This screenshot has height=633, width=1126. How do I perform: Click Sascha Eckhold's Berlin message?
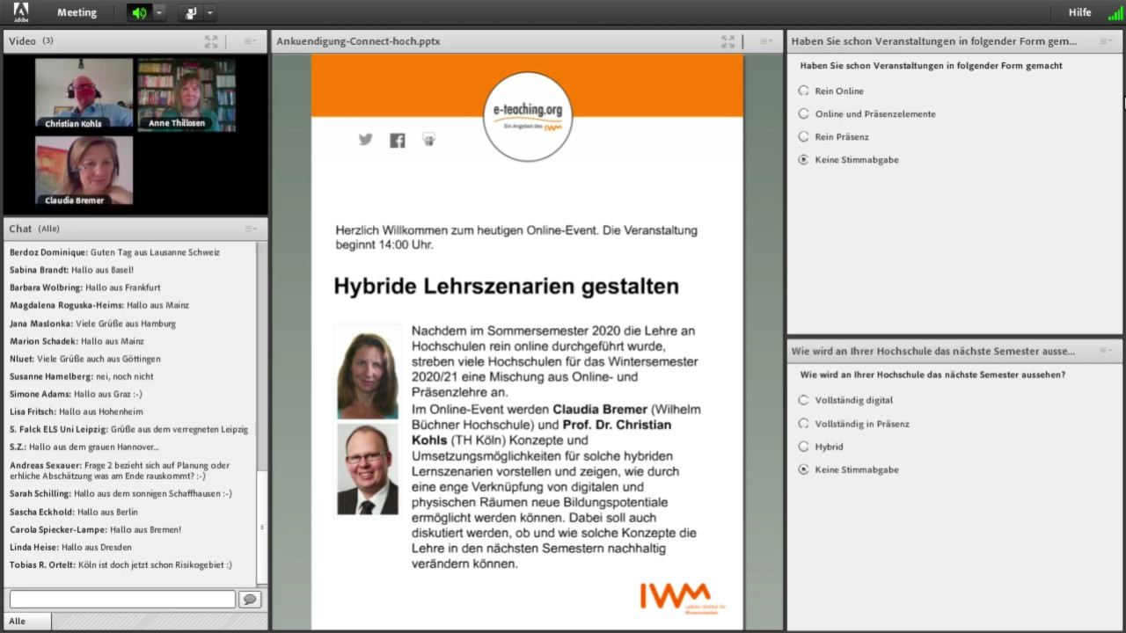click(73, 512)
